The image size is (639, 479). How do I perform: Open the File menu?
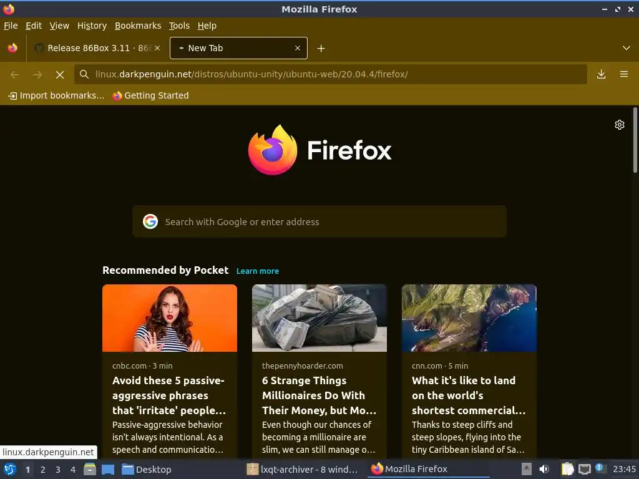pyautogui.click(x=11, y=26)
